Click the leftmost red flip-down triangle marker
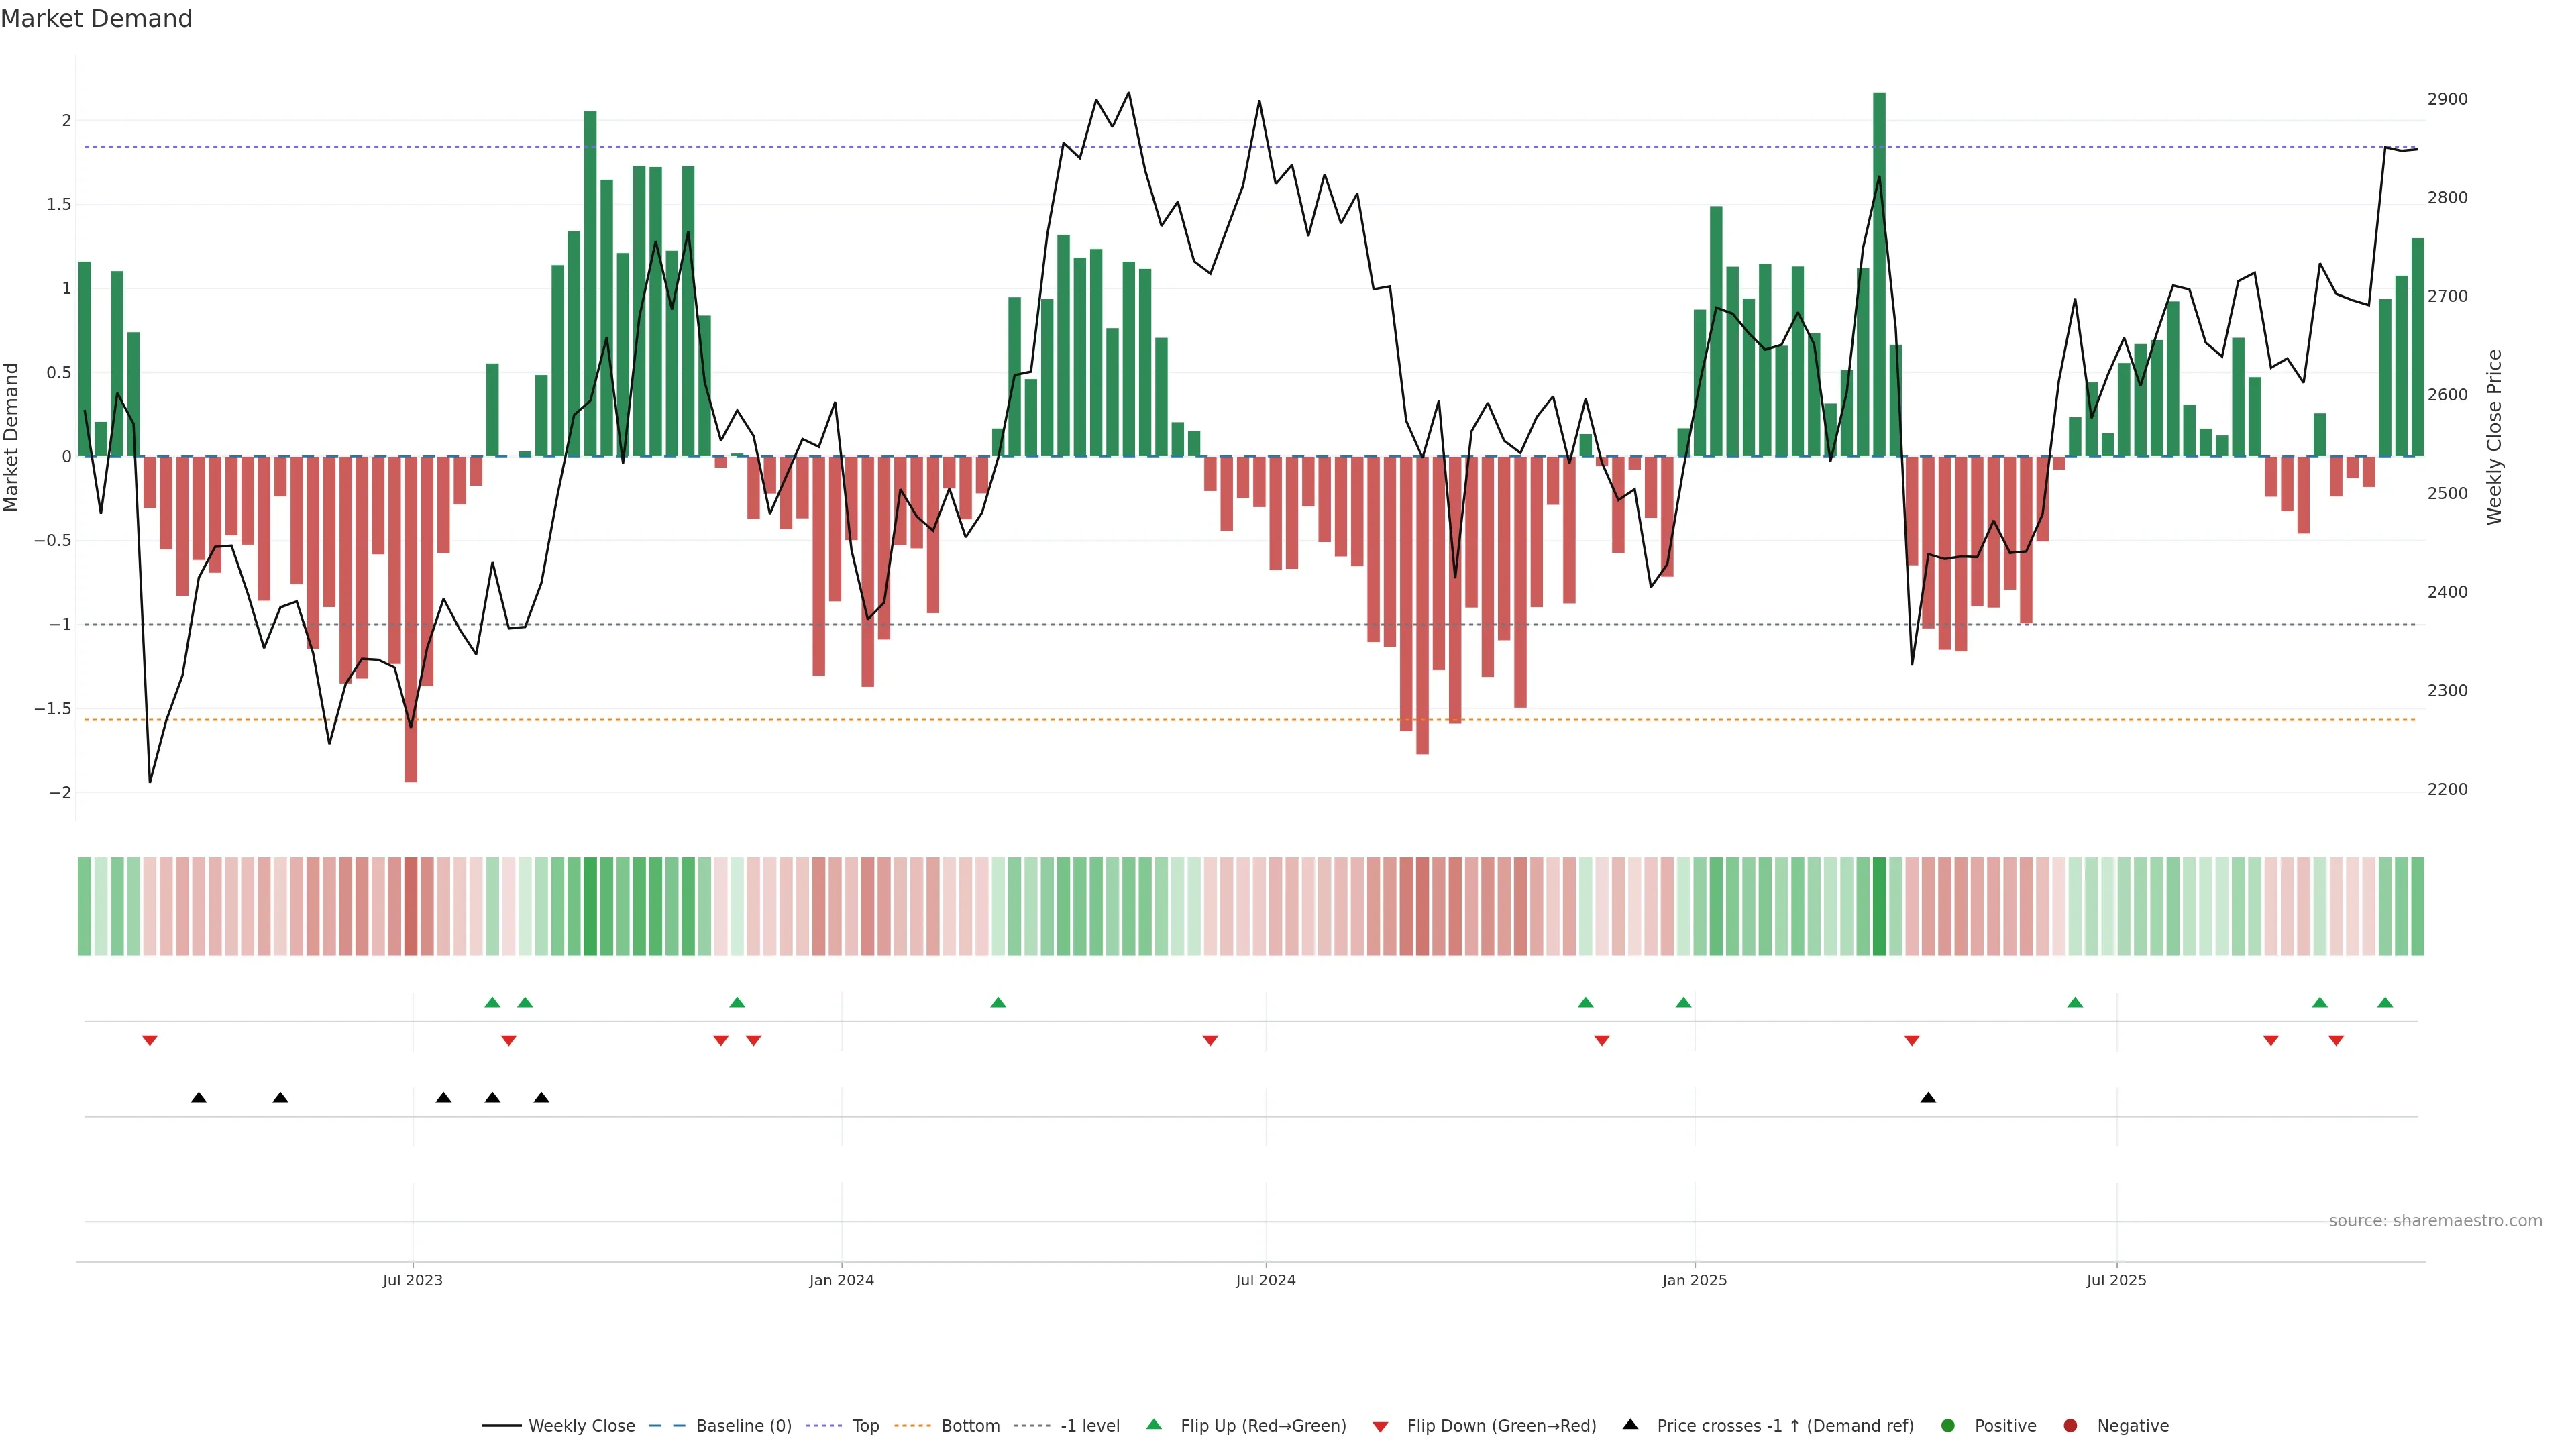 pyautogui.click(x=150, y=1041)
